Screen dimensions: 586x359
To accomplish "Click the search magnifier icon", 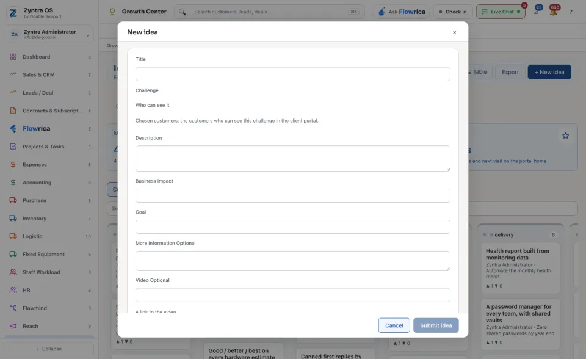I will 183,12.
